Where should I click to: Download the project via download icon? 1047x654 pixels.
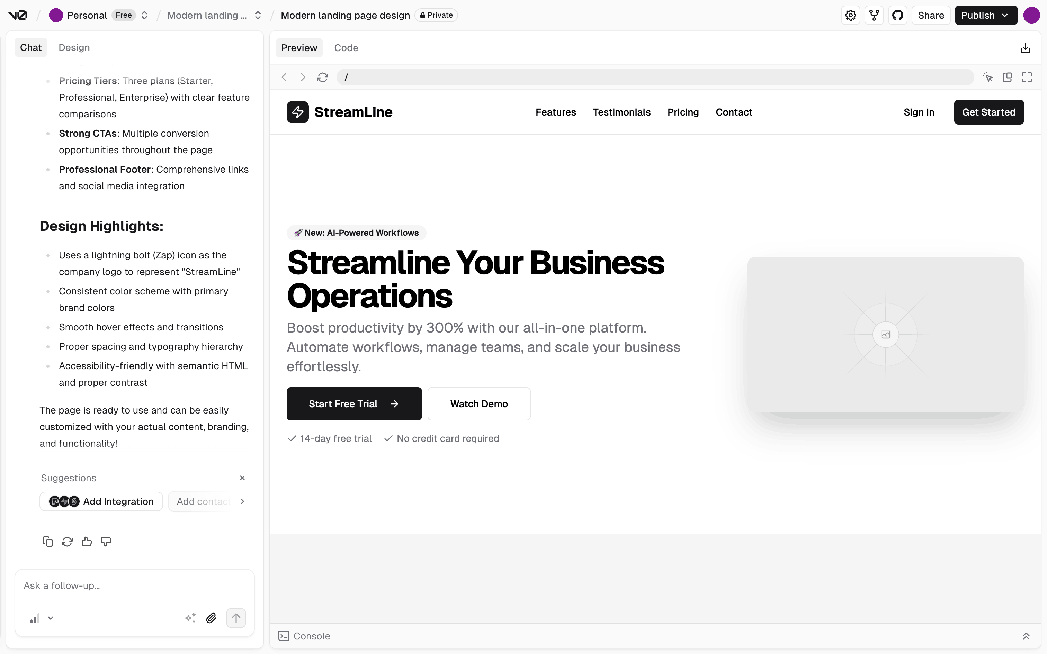coord(1026,48)
